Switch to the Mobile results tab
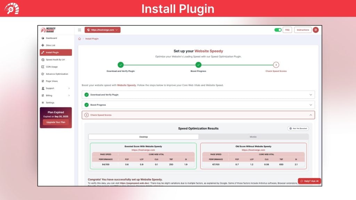 pos(253,136)
